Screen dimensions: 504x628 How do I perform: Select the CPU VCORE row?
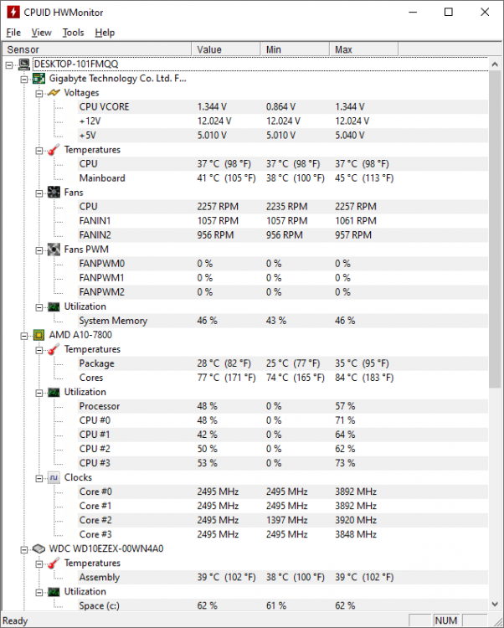[x=283, y=107]
